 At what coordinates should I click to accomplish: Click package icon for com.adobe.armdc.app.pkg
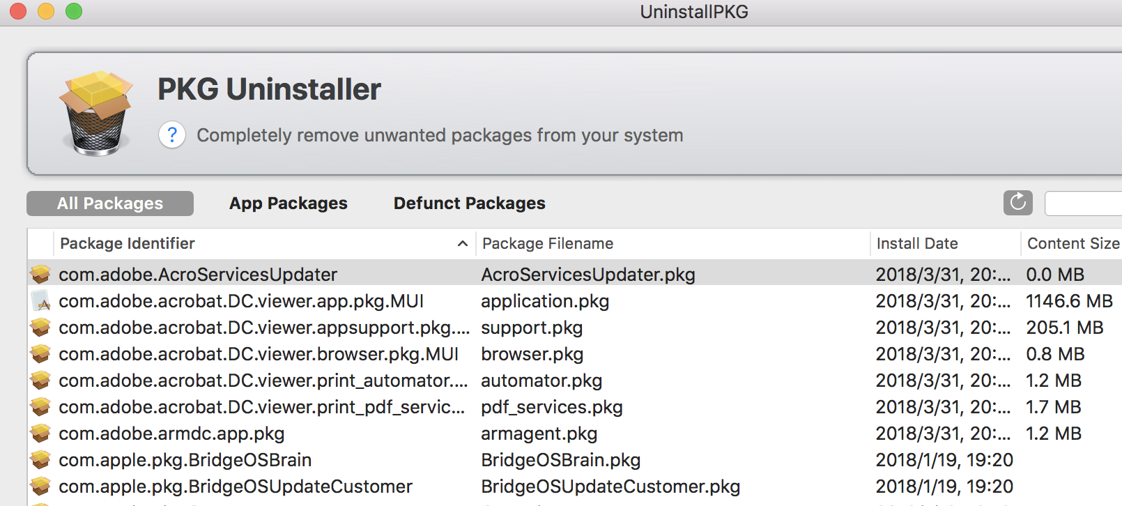[x=40, y=434]
